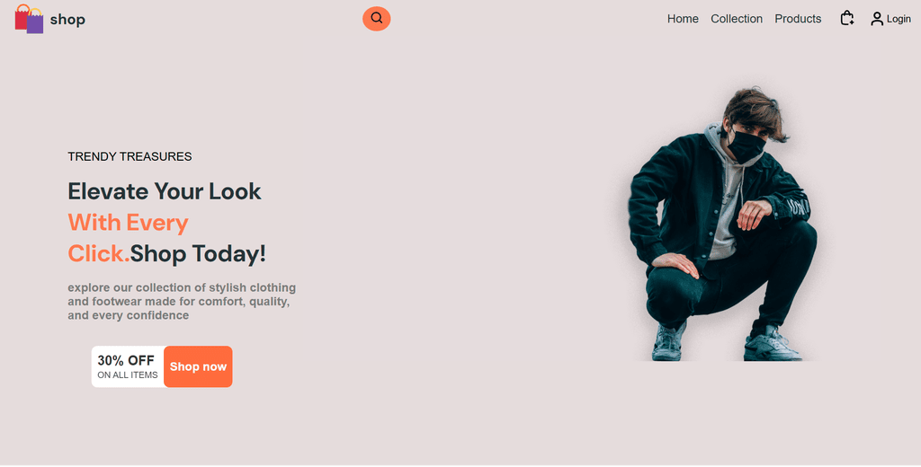Click the 'ON ALL ITEMS' subtext
Image resolution: width=921 pixels, height=467 pixels.
click(128, 374)
